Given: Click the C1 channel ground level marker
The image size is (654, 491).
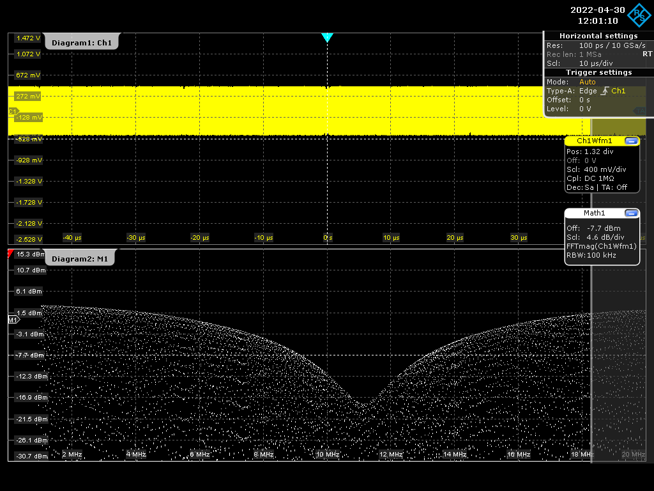Looking at the screenshot, I should click(13, 111).
